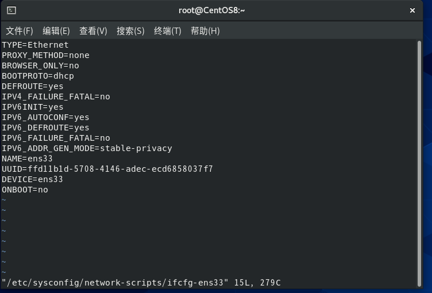Viewport: 432px width, 293px height.
Task: Open the 搜索(S) menu
Action: click(130, 31)
